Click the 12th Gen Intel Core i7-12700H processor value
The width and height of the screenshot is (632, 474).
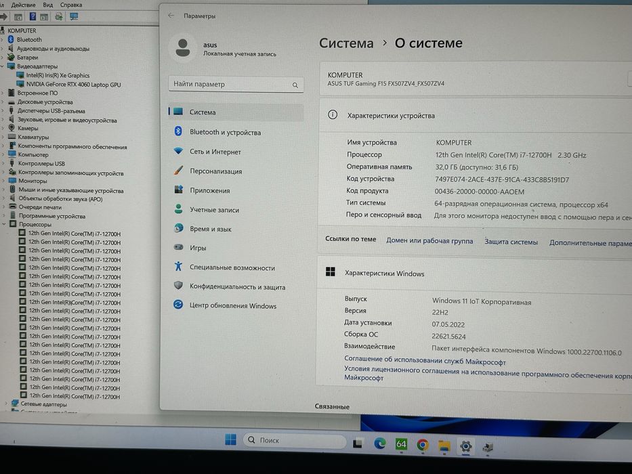point(511,155)
